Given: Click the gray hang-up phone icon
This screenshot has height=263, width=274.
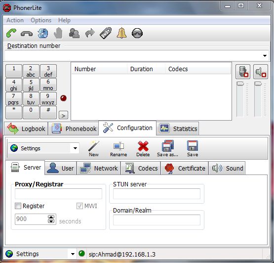Looking at the screenshot, I should [27, 34].
